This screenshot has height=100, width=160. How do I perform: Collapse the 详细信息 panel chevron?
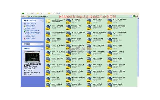42,49
